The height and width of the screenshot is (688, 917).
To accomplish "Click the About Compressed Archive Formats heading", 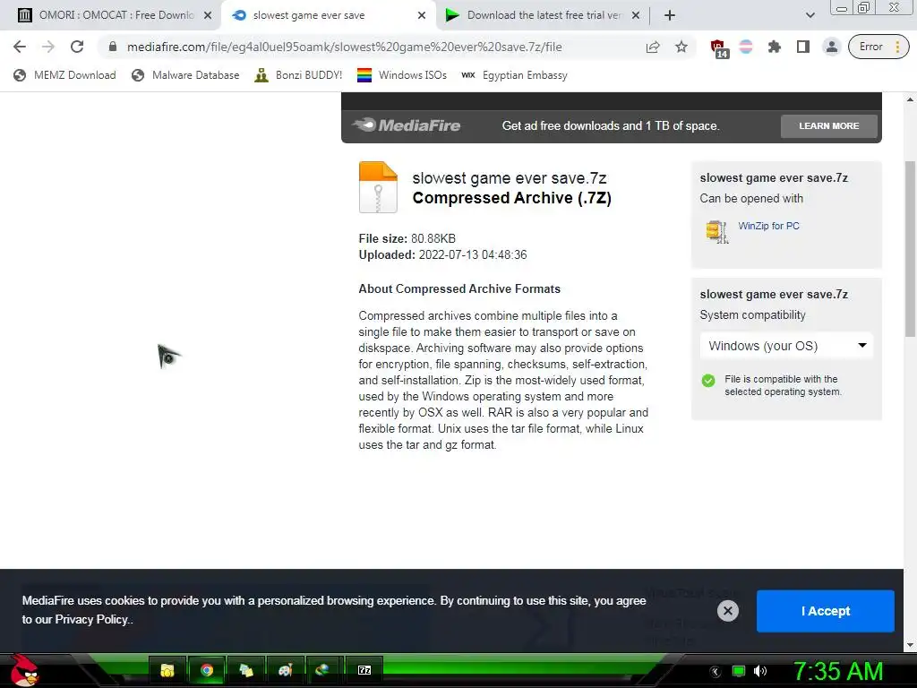I will coord(459,289).
